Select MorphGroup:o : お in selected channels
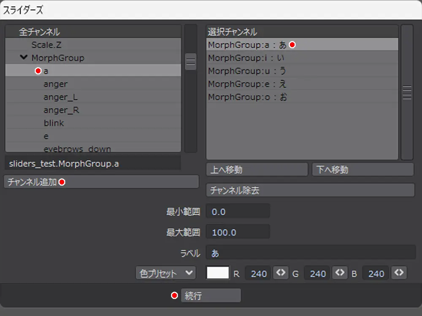This screenshot has width=422, height=316. [248, 97]
